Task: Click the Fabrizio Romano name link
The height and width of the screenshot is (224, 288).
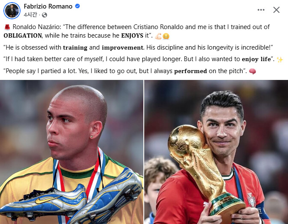Action: [48, 6]
